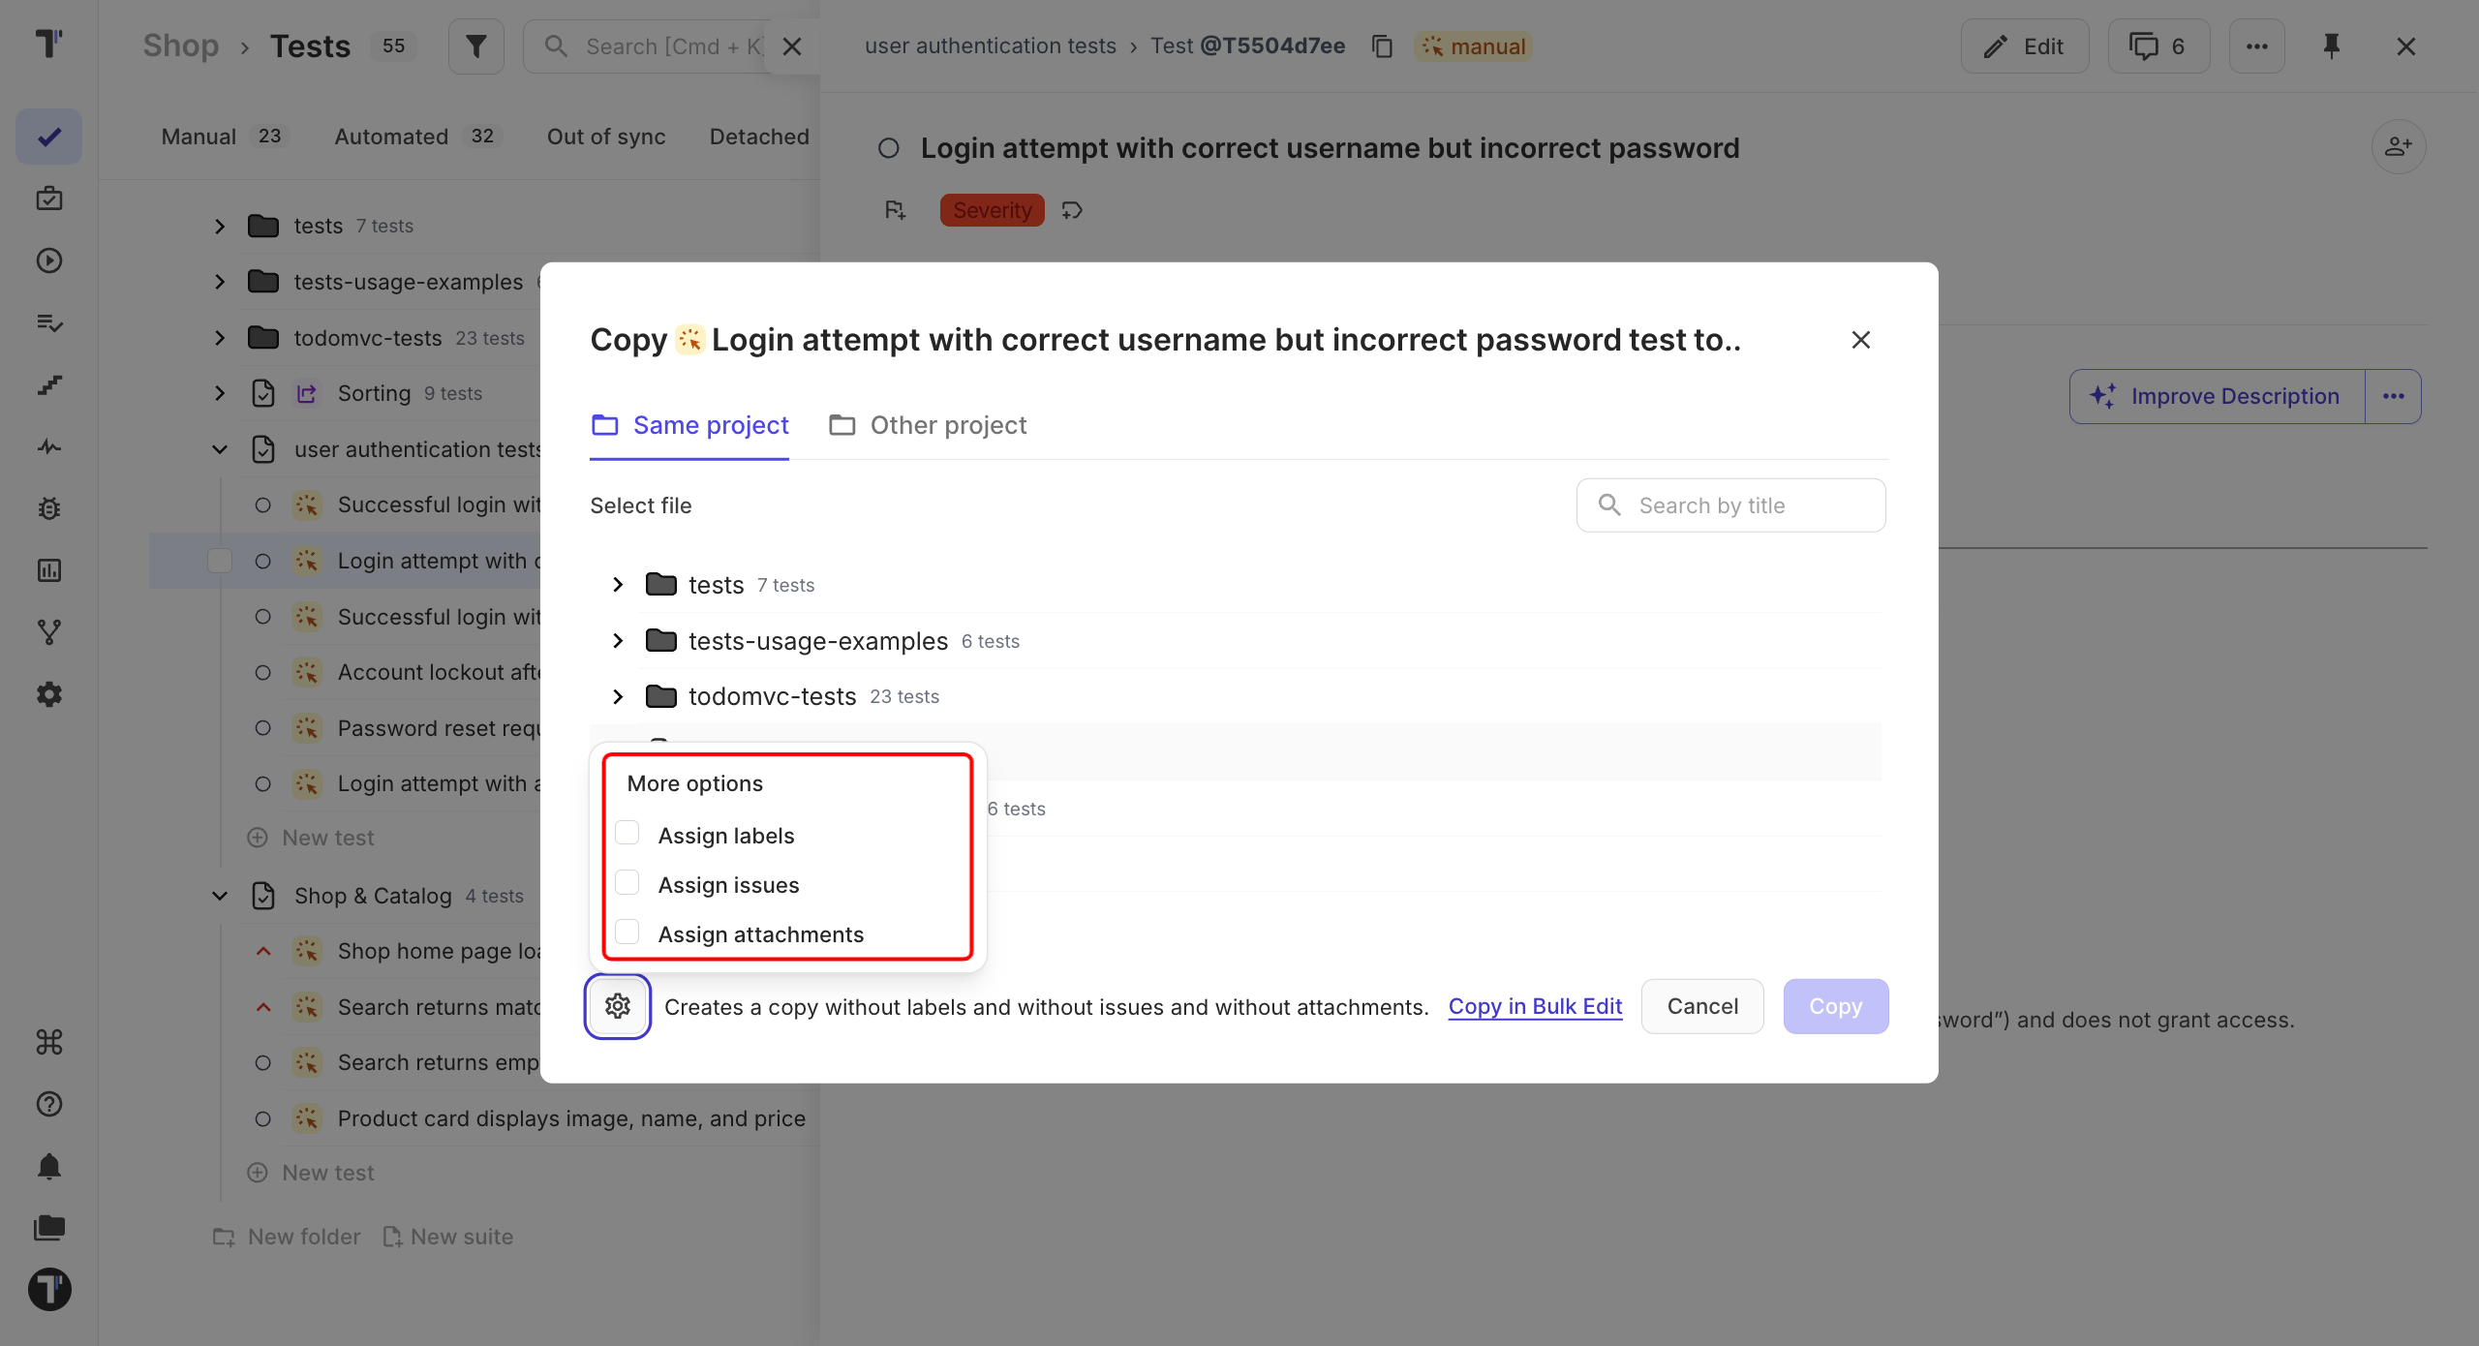Enable Assign issues checkbox
Image resolution: width=2479 pixels, height=1346 pixels.
click(627, 883)
